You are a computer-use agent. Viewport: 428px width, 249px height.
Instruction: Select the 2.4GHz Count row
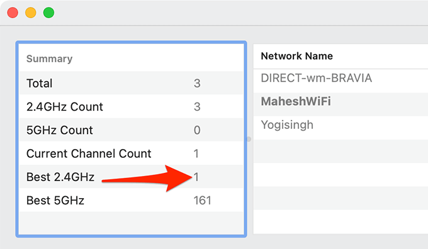(132, 106)
